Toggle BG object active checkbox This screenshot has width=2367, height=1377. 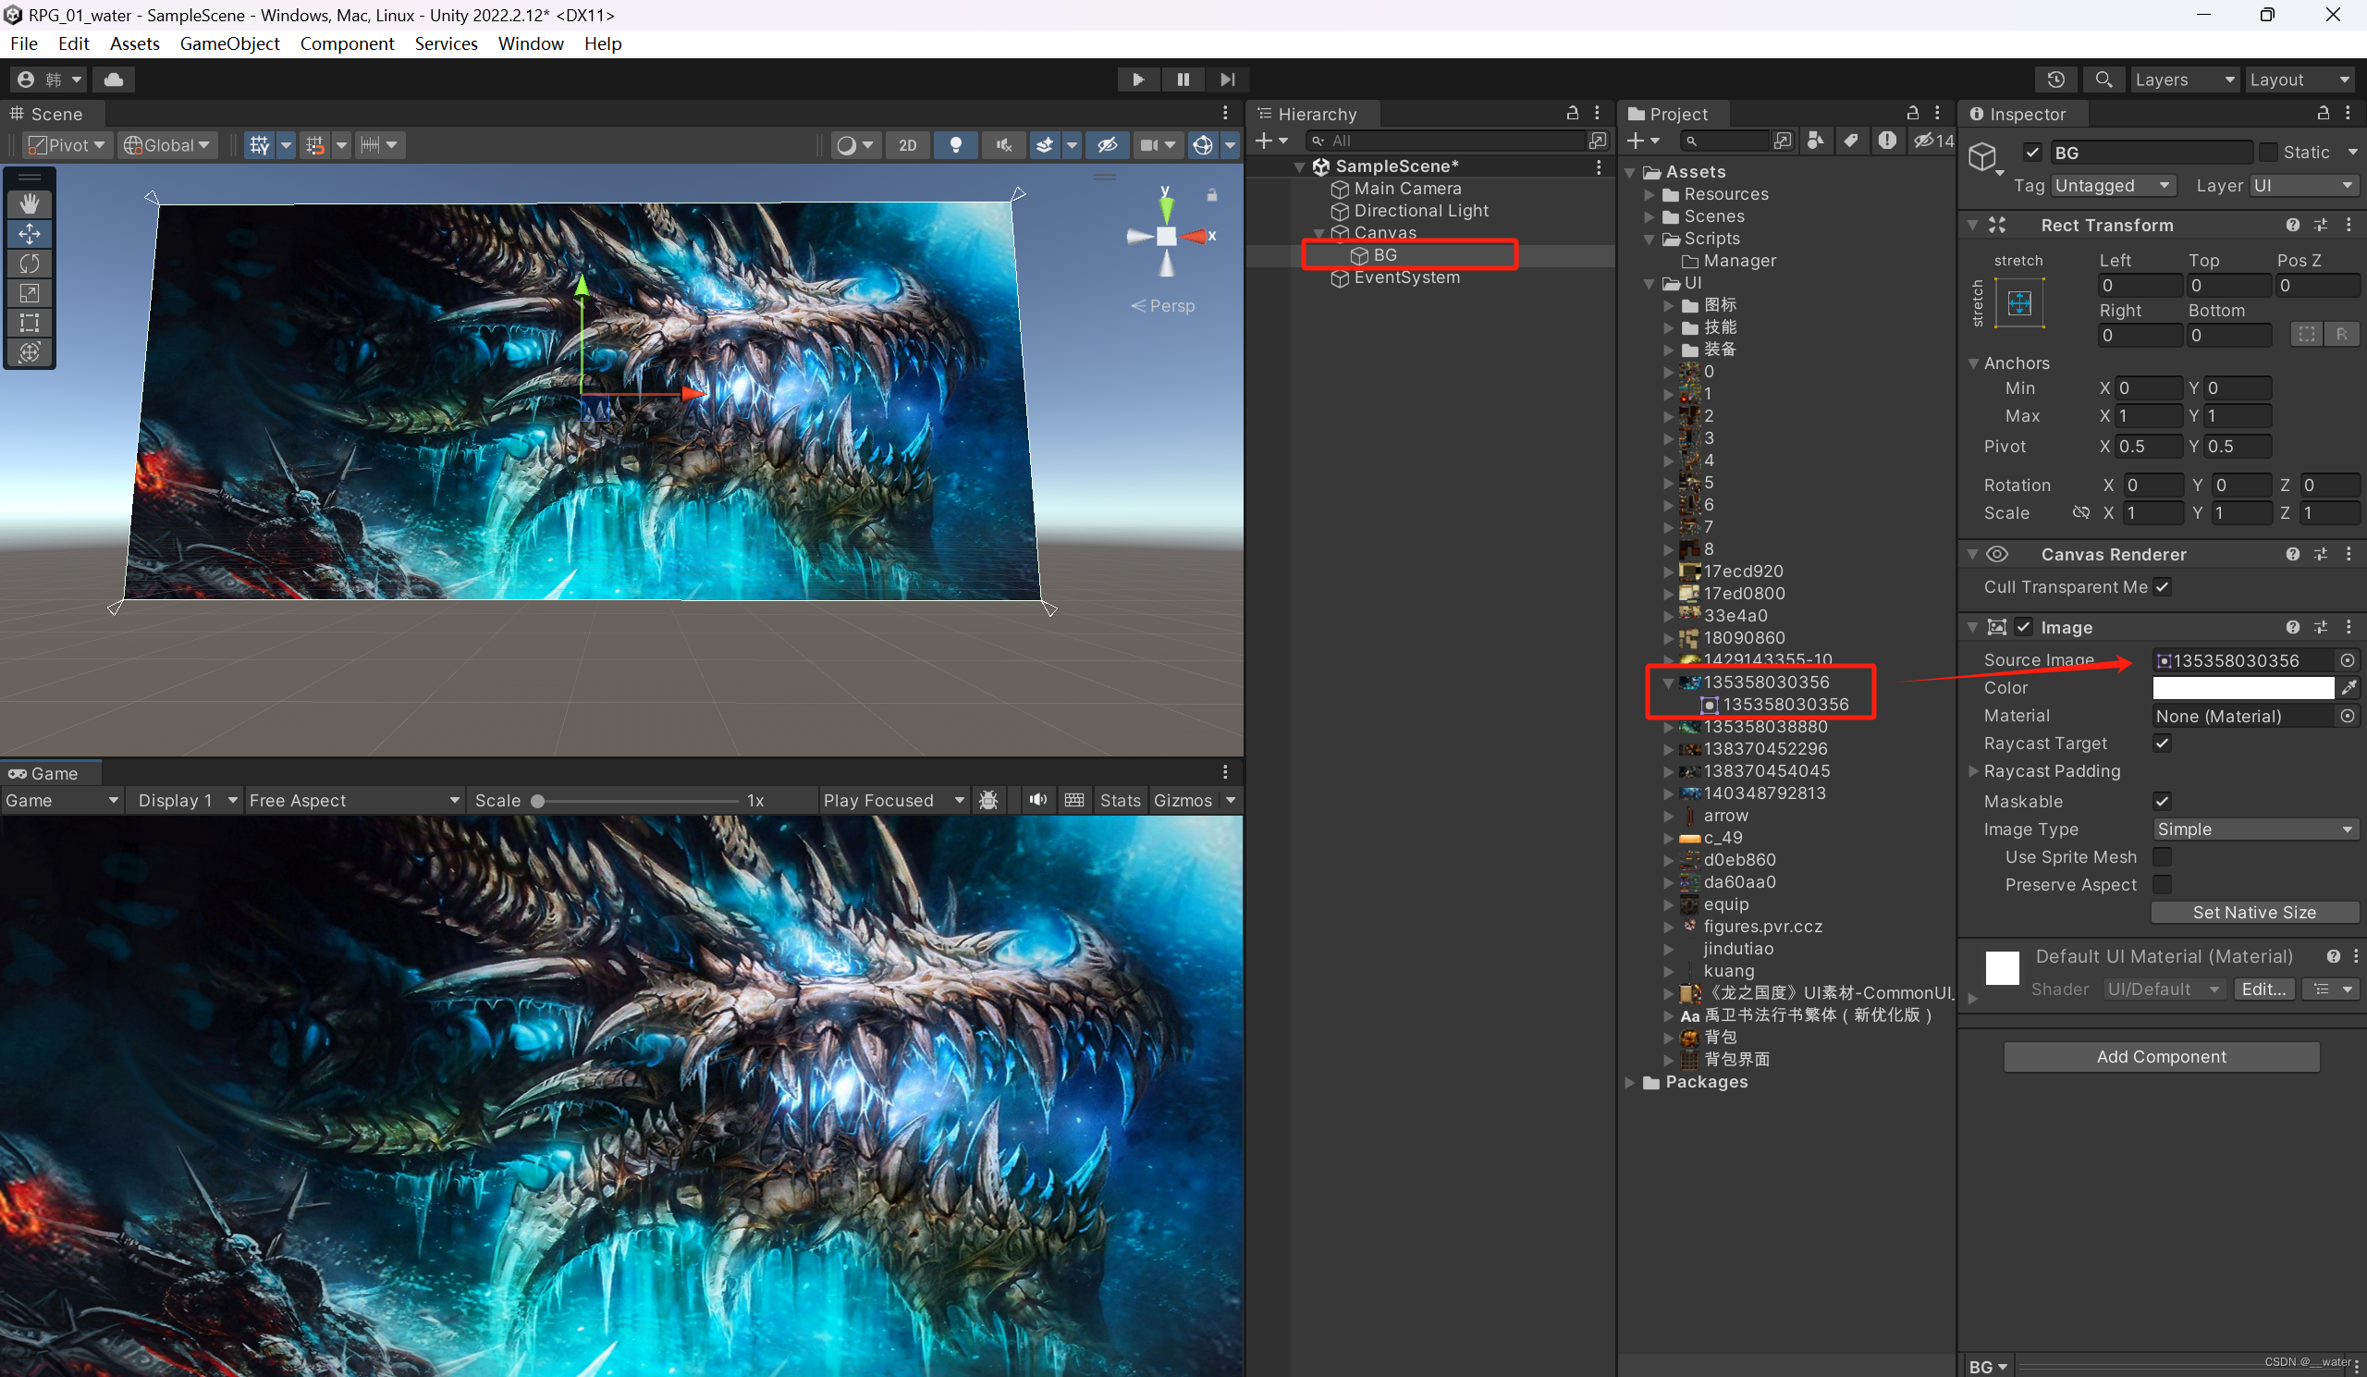(2031, 153)
